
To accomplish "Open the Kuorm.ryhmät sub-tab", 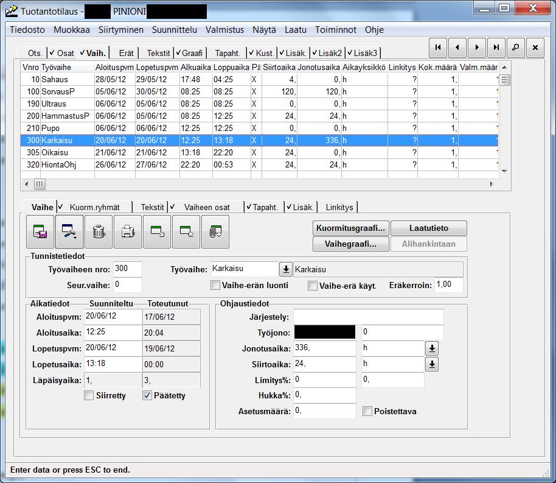I will (x=94, y=207).
